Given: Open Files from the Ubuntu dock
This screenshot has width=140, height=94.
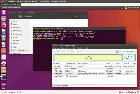Looking at the screenshot, I should coord(4,19).
